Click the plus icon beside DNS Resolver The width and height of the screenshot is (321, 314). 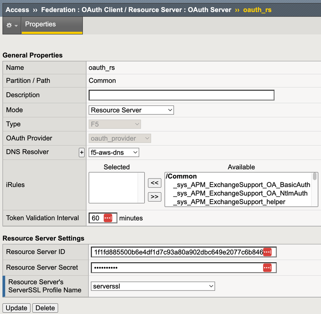(x=82, y=153)
